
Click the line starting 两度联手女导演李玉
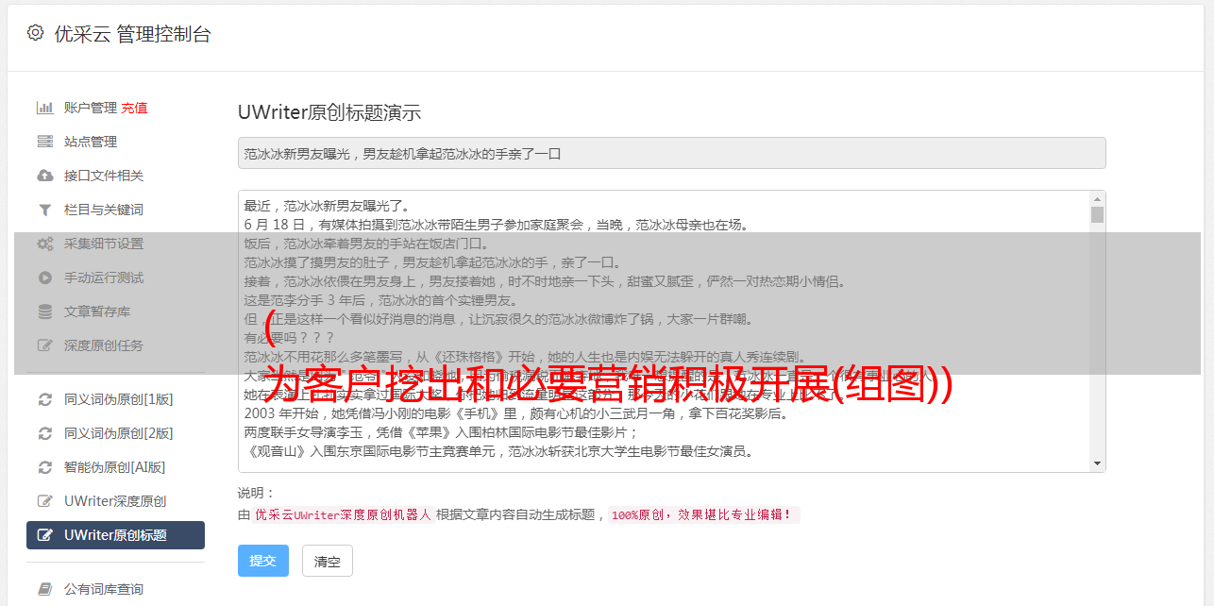tap(442, 432)
